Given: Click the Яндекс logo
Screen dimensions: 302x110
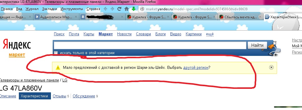Looking at the screenshot, I should click(x=17, y=44).
